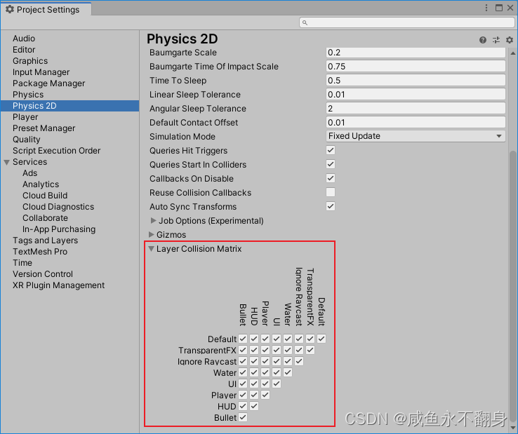Viewport: 518px width, 434px height.
Task: Click the Baumgarte Scale value field
Action: 416,53
